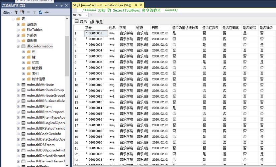Close the Object Explorer panel

tap(66, 5)
